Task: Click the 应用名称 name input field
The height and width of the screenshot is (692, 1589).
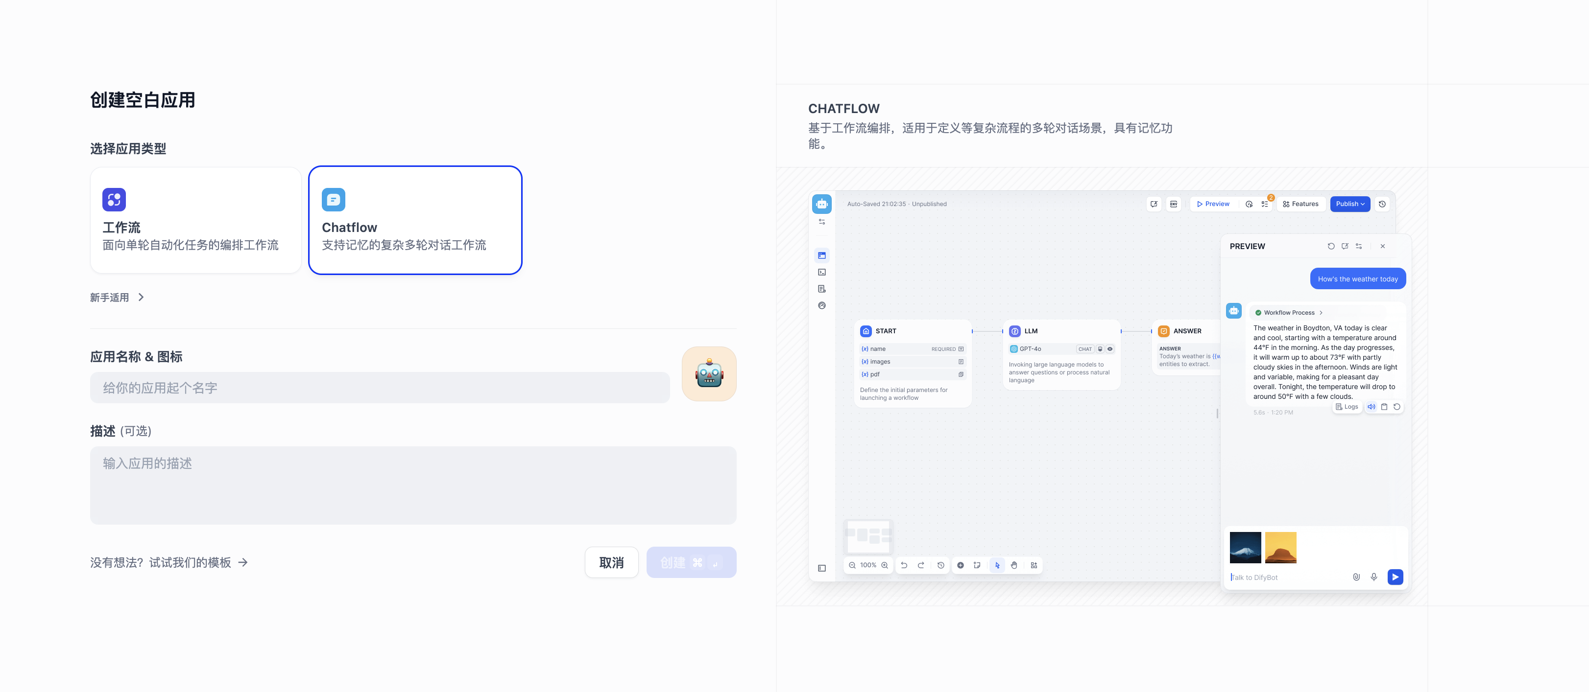Action: point(380,388)
